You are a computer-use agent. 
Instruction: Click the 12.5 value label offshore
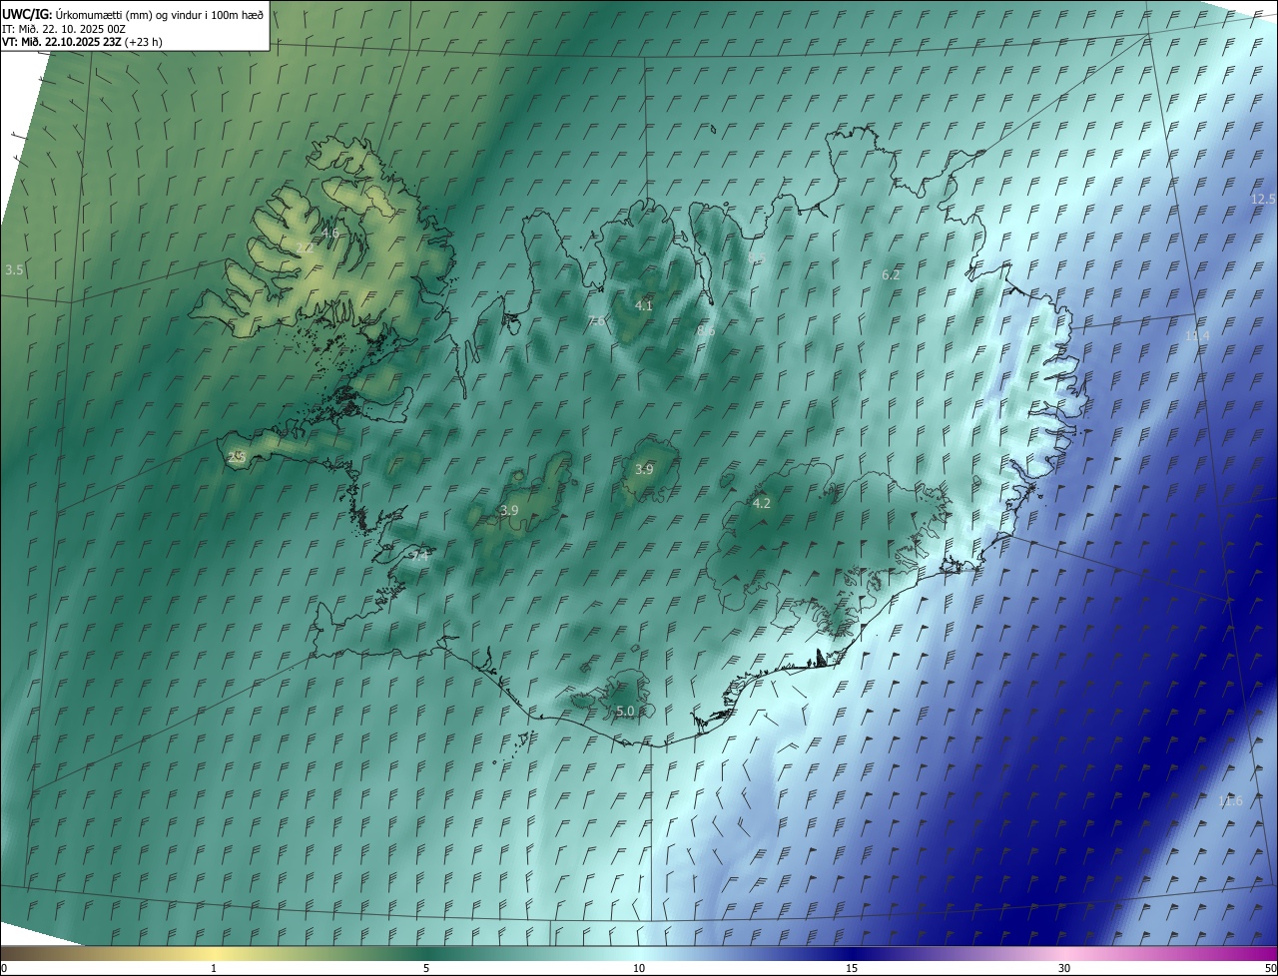click(x=1263, y=200)
